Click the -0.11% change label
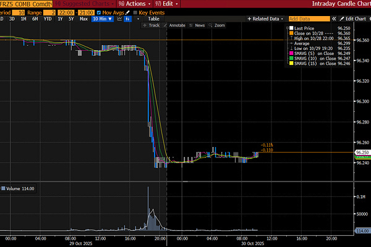 click(267, 145)
